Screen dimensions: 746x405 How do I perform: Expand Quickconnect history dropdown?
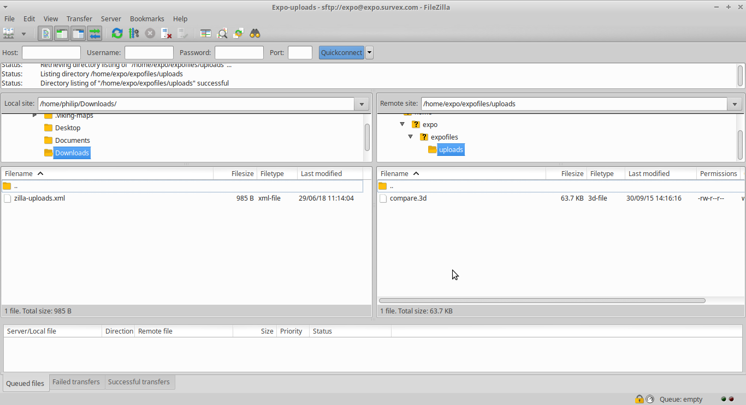pyautogui.click(x=370, y=53)
